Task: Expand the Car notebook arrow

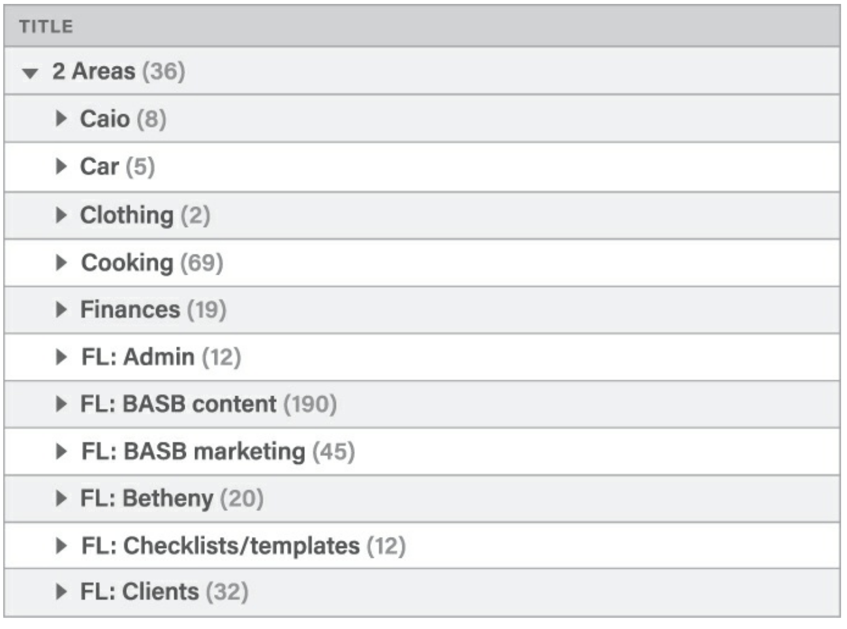Action: click(x=61, y=166)
